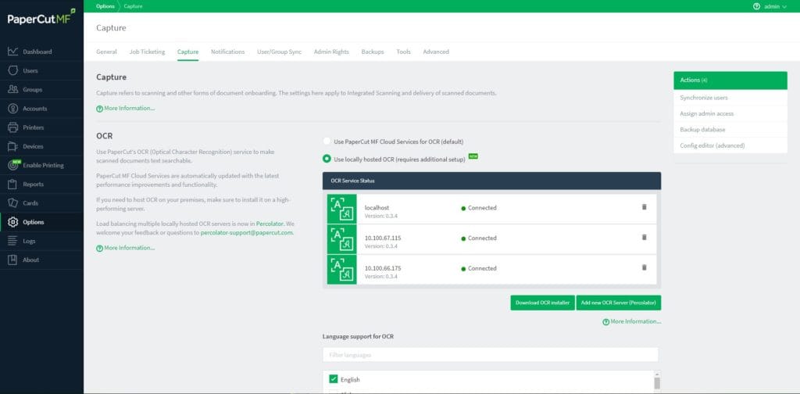Click the localhost server name
800x394 pixels.
coord(377,208)
